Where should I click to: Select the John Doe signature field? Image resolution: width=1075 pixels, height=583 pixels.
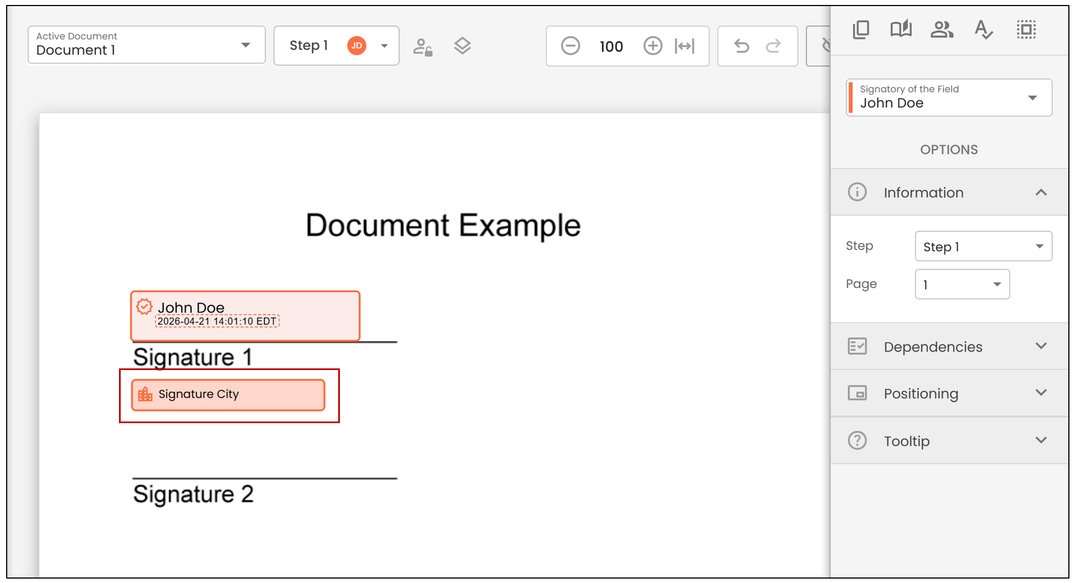(x=245, y=316)
